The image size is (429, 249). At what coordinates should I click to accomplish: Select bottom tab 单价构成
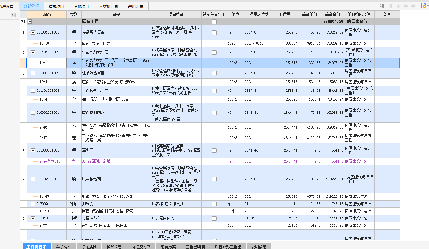pyautogui.click(x=64, y=246)
